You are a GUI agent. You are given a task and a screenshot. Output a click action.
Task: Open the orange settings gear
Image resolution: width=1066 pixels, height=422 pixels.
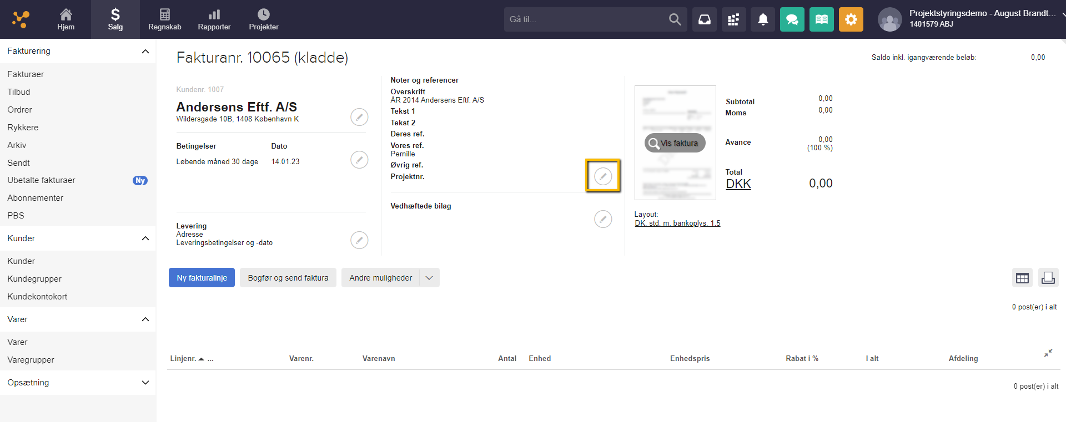tap(851, 19)
